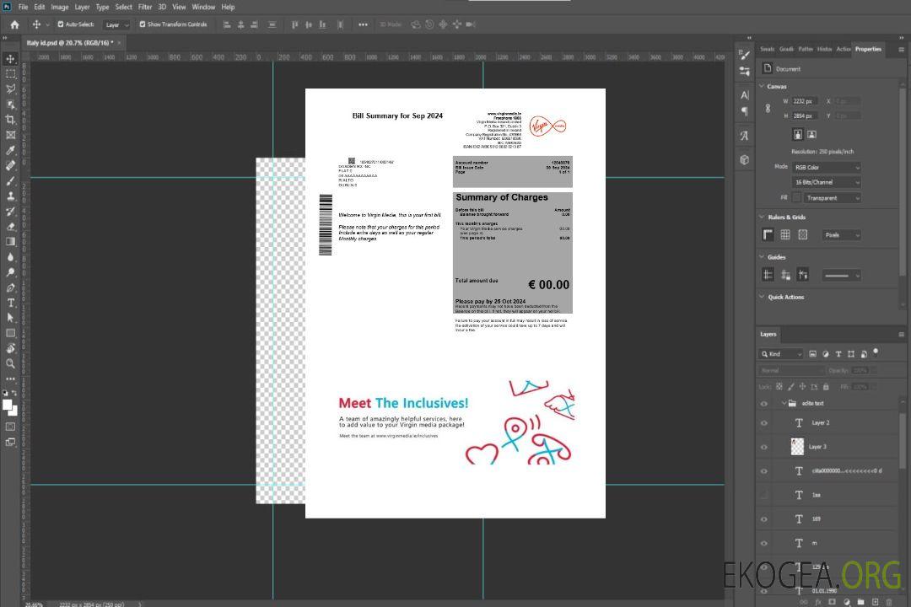This screenshot has height=607, width=911.
Task: Select the Gradient tool
Action: coord(10,242)
